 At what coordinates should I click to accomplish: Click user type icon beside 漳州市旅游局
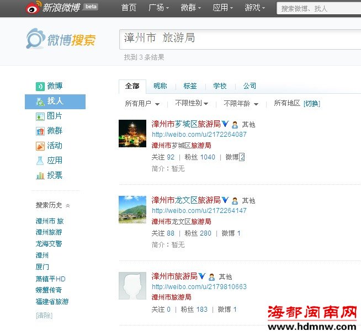coord(211,277)
